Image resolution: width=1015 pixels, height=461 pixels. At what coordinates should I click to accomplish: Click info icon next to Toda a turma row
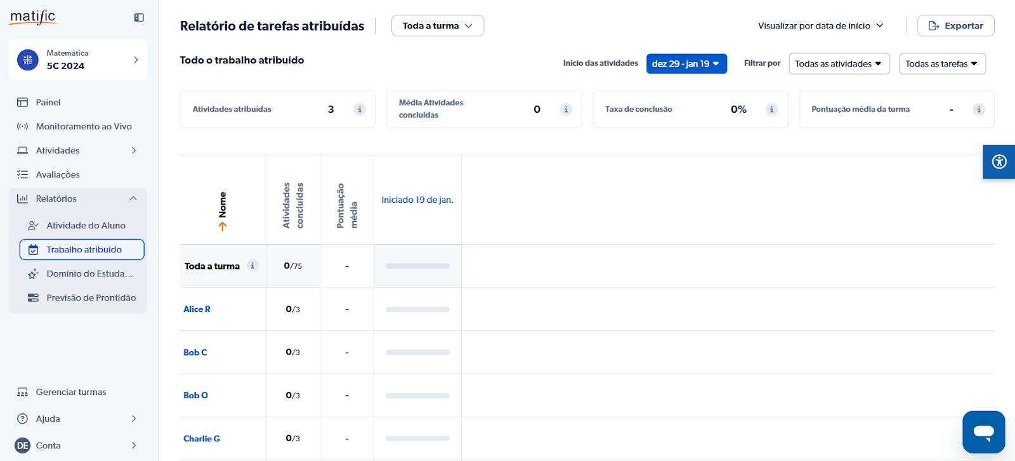[252, 266]
